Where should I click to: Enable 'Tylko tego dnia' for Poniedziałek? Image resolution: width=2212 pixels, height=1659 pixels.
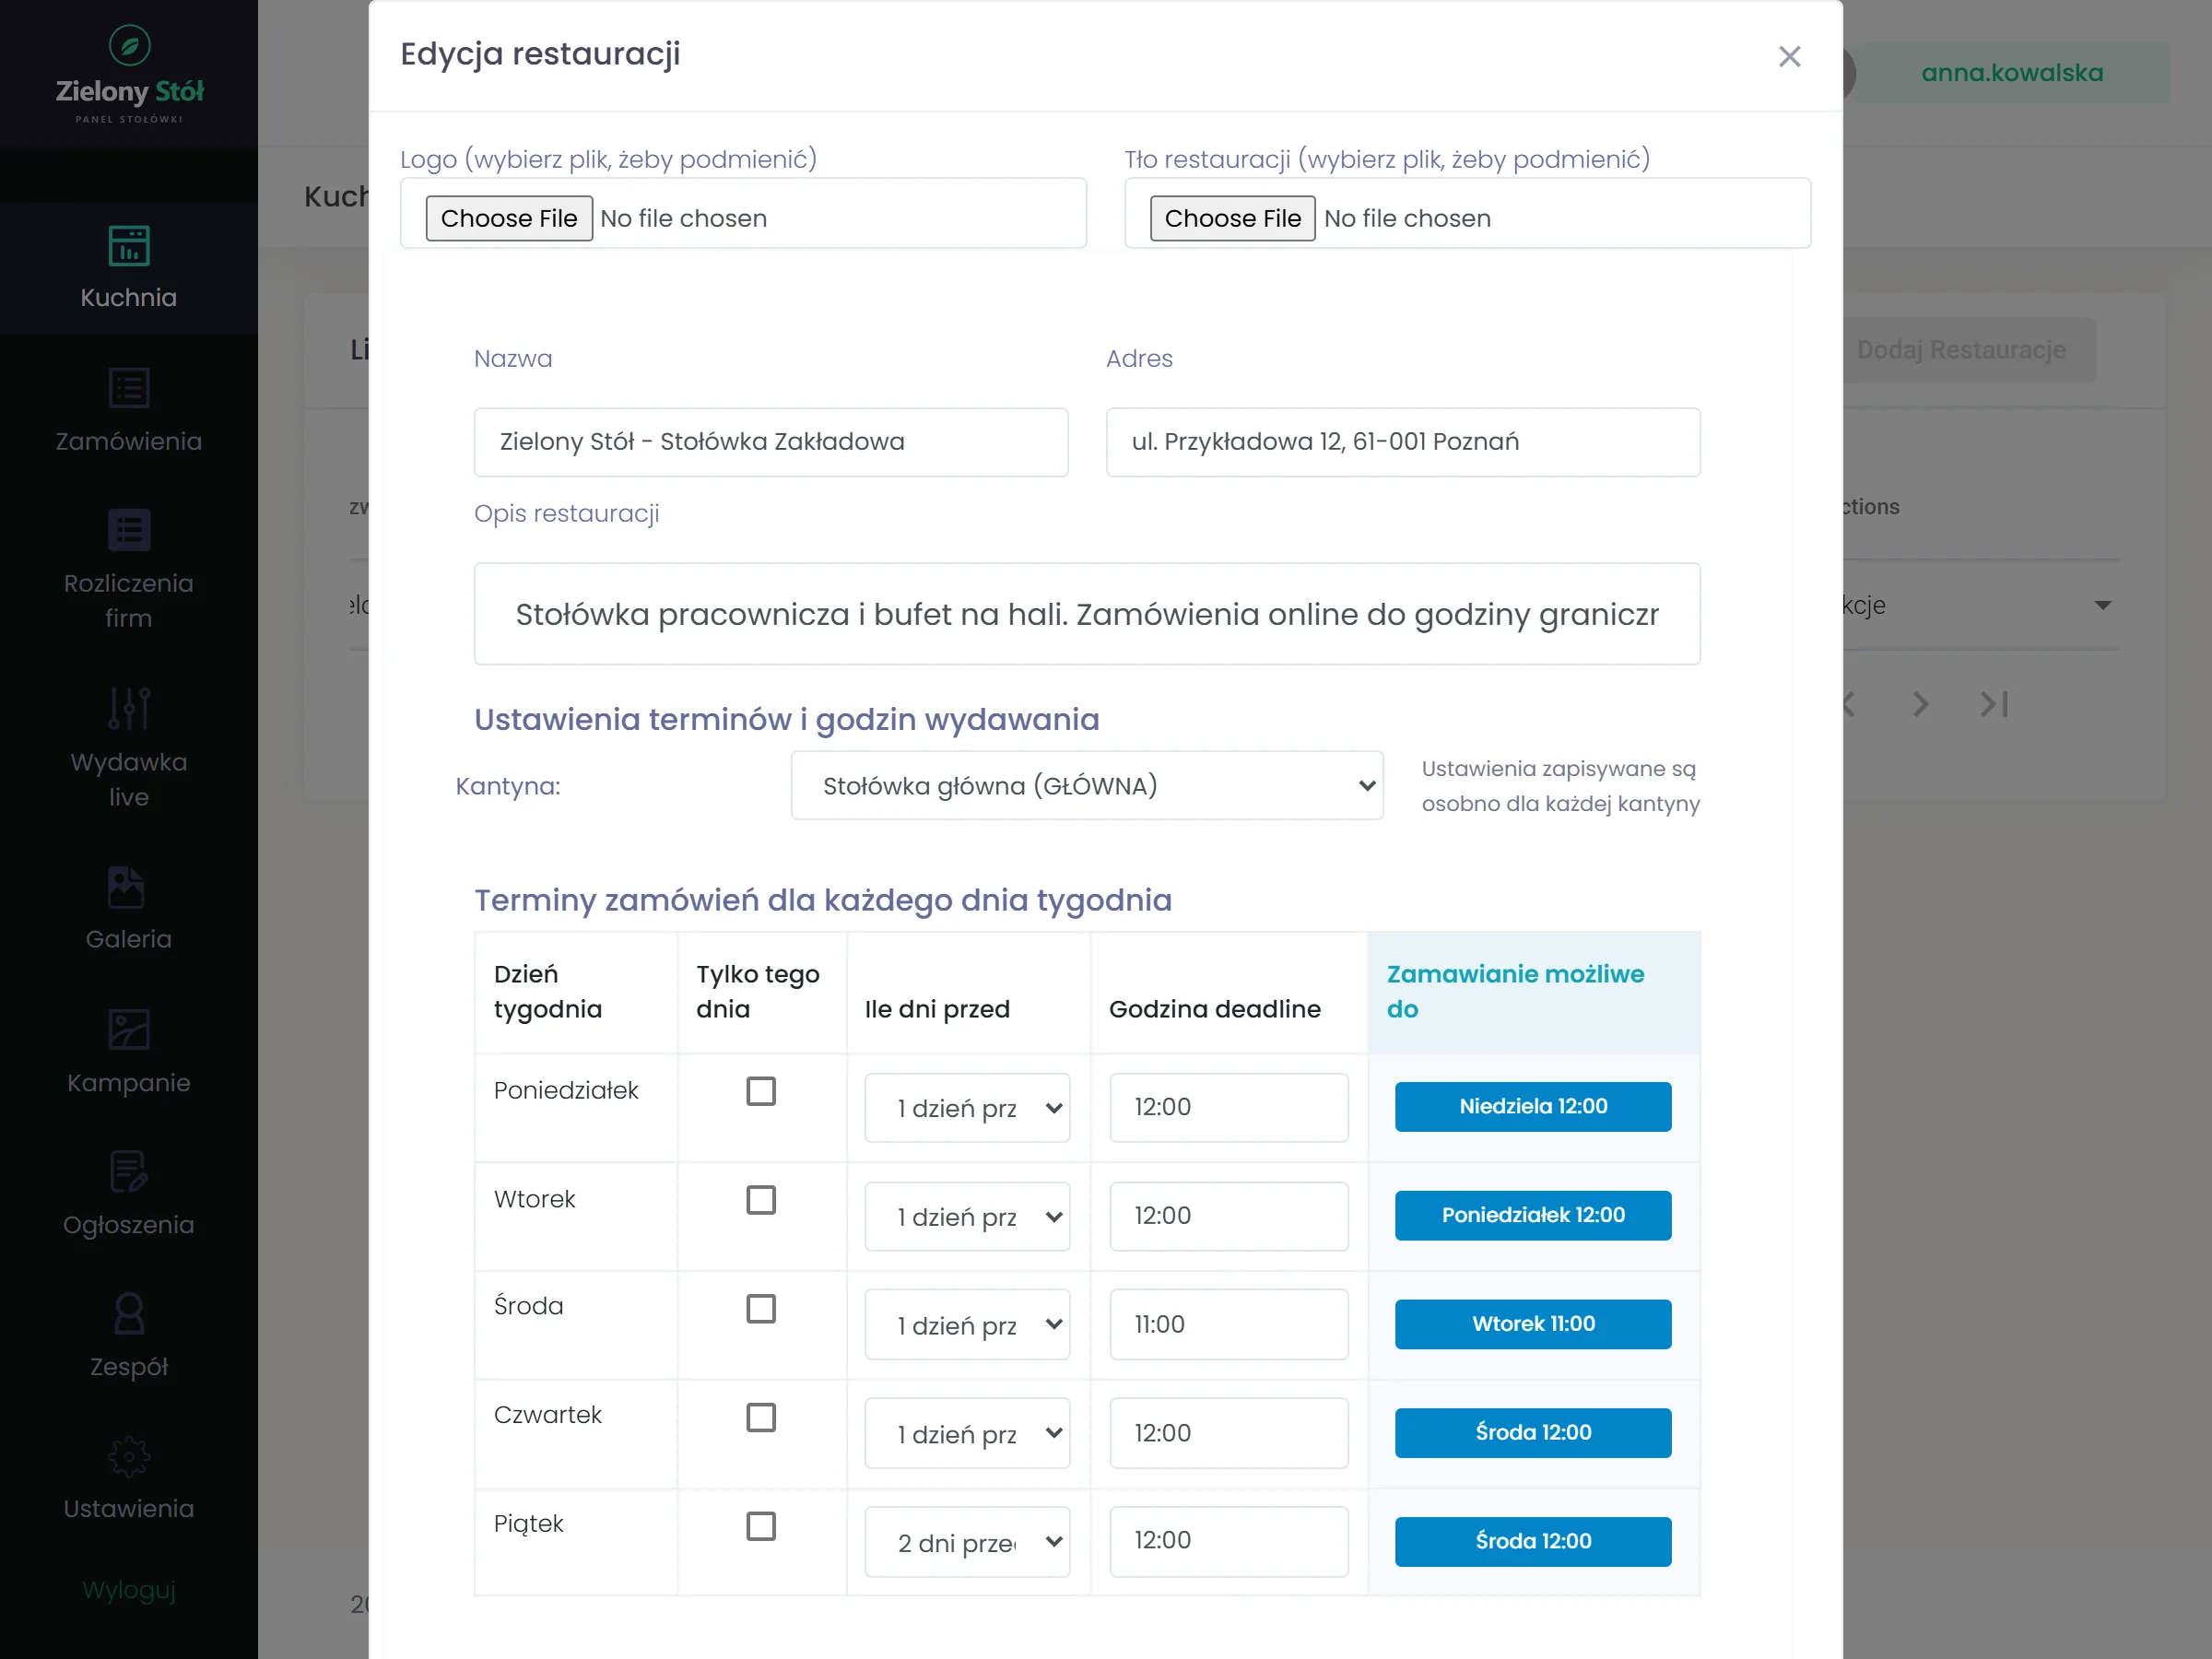(761, 1091)
